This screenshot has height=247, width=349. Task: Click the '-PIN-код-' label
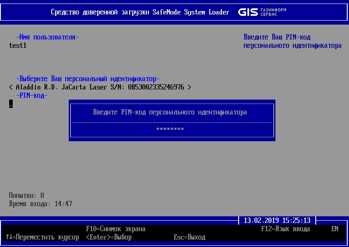(32, 96)
